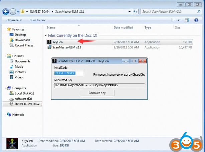
Task: Select ELM327 SCAN in the breadcrumb
Action: point(40,11)
